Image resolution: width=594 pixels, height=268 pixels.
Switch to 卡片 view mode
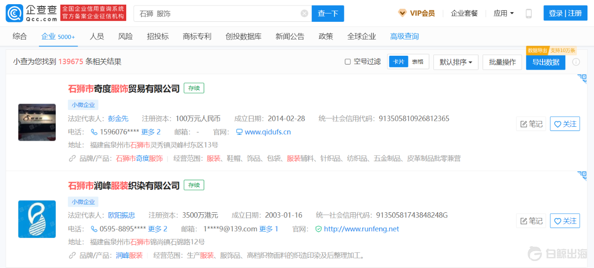tap(399, 62)
